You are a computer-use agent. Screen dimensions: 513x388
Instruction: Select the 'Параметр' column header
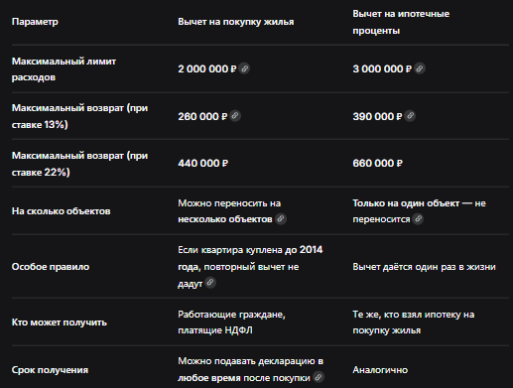[35, 22]
